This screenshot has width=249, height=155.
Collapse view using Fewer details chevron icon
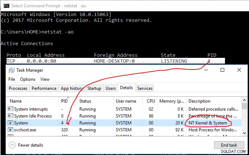12,145
